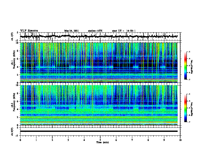Click tick "6" on the Time axis
Viewport: 203px width, 157px height.
coord(116,140)
